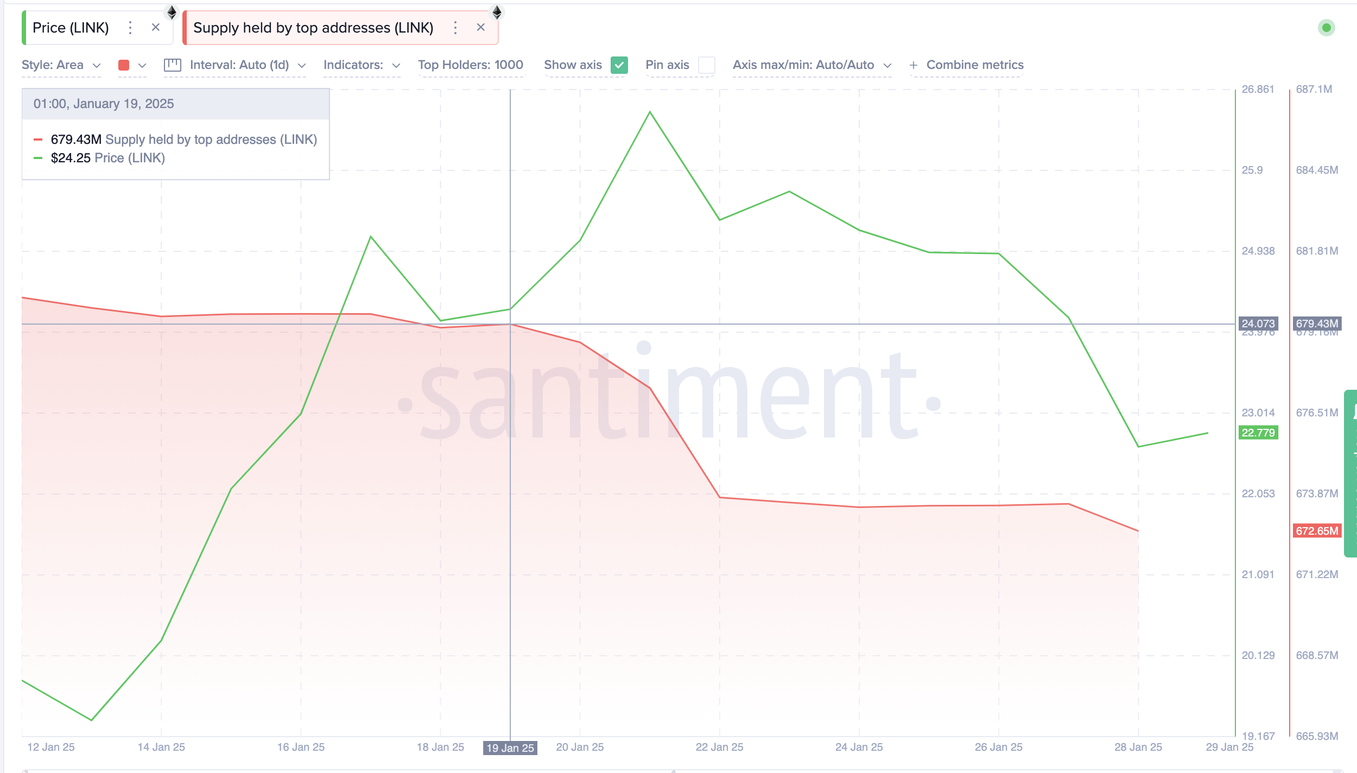
Task: Click the green status indicator dot
Action: click(1327, 28)
